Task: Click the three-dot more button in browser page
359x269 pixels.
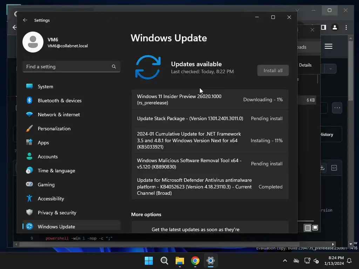Action: point(337,108)
